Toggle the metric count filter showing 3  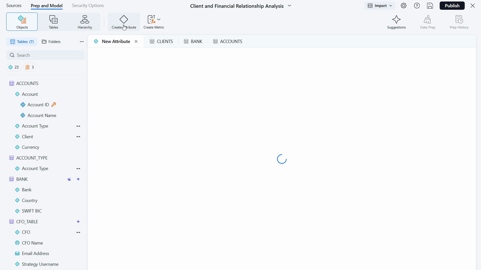(29, 67)
